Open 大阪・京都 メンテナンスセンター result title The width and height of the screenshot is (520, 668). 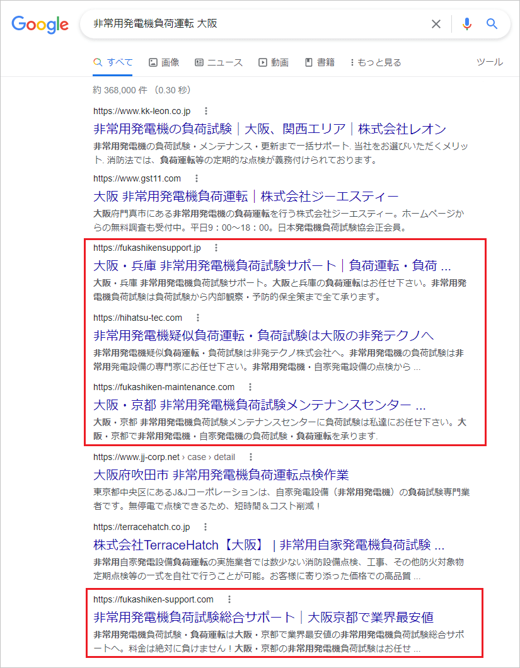point(259,405)
